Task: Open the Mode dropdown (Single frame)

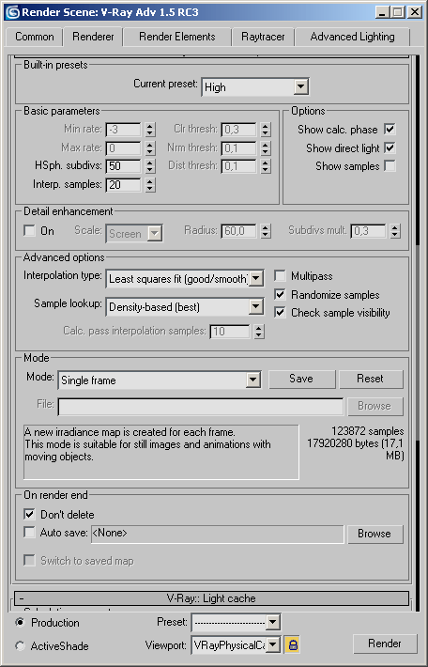Action: pos(160,380)
